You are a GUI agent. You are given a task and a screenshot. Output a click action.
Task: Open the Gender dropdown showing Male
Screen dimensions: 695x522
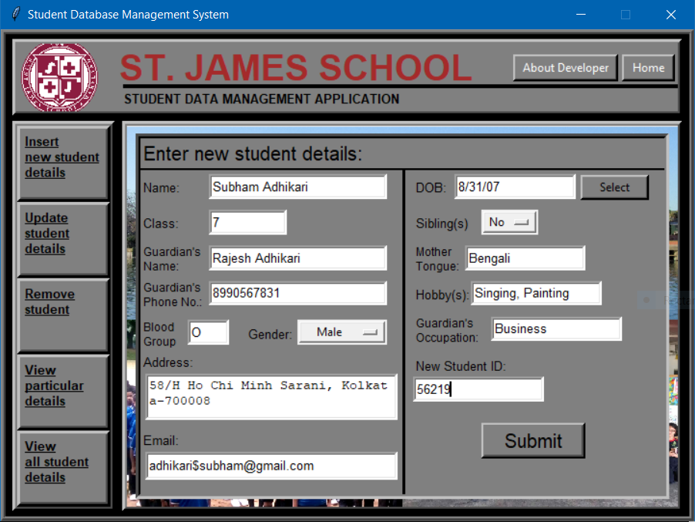341,332
